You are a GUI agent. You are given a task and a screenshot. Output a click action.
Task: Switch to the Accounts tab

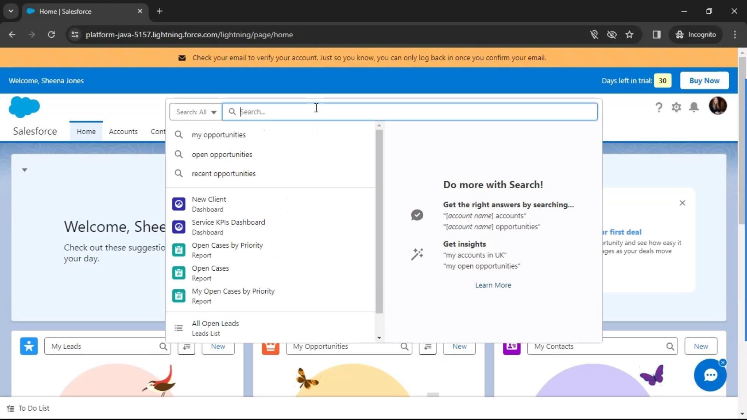[x=123, y=131]
